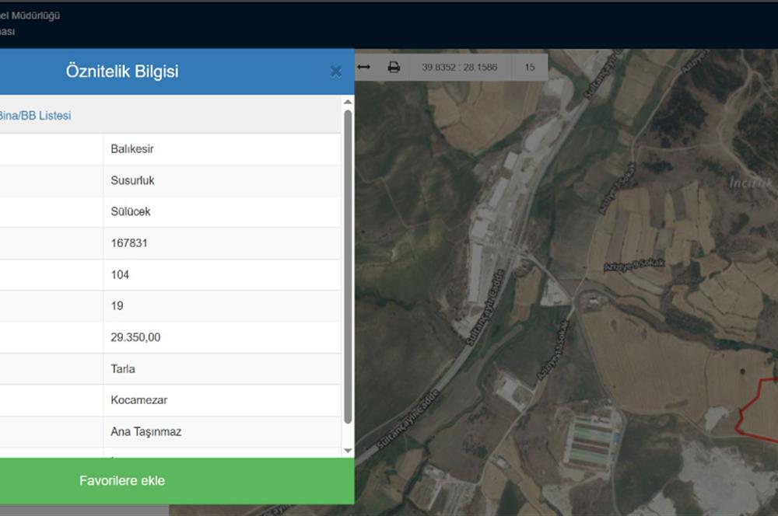The height and width of the screenshot is (516, 778).
Task: Click the coordinates display 39.8352 : 28.1586
Action: pos(459,68)
